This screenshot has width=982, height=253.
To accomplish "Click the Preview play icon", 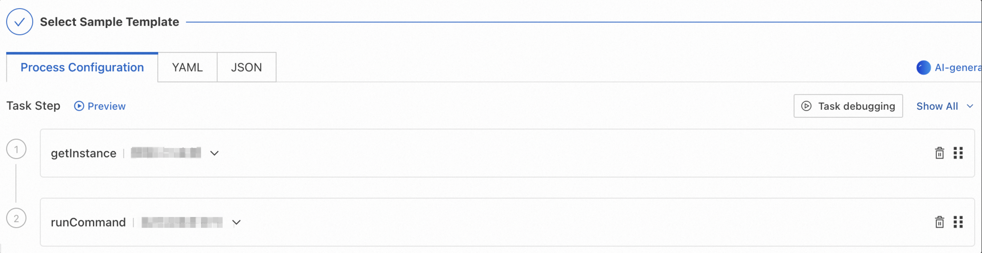I will pos(79,106).
